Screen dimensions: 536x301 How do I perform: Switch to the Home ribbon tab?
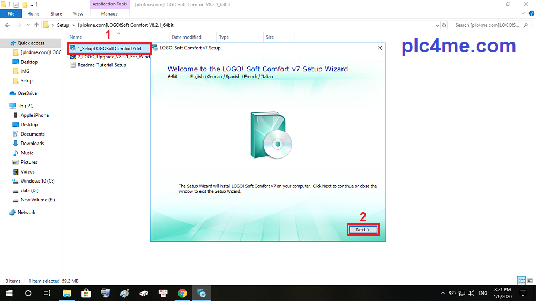pyautogui.click(x=33, y=14)
